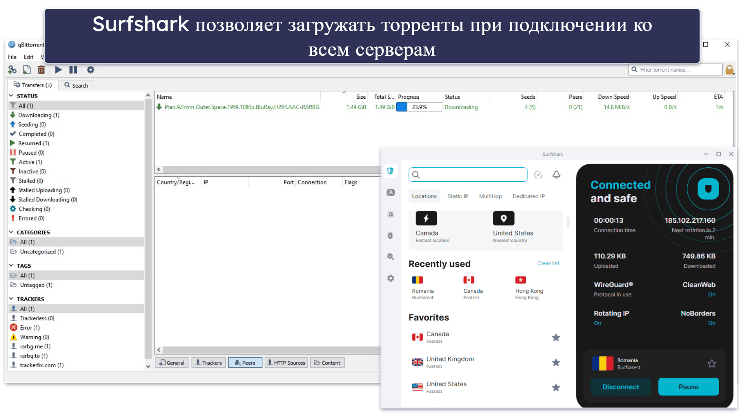Open Surfshark settings gear sidebar icon

(x=390, y=278)
